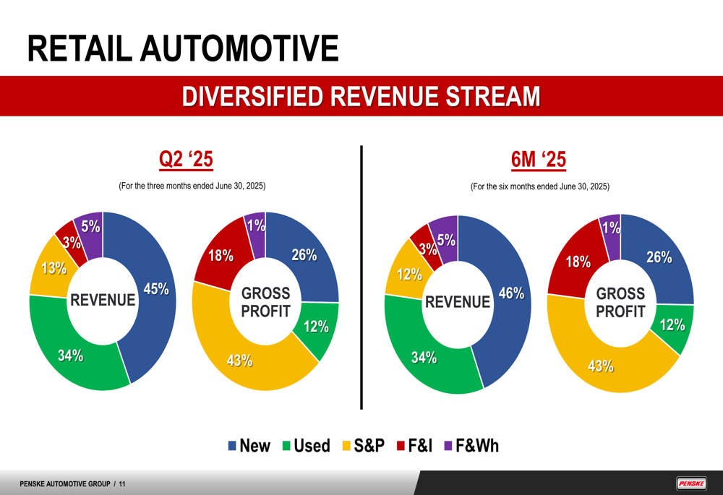Screen dimensions: 723x495
Task: Click the 'RETAIL AUTOMOTIVE' title
Action: (x=183, y=48)
